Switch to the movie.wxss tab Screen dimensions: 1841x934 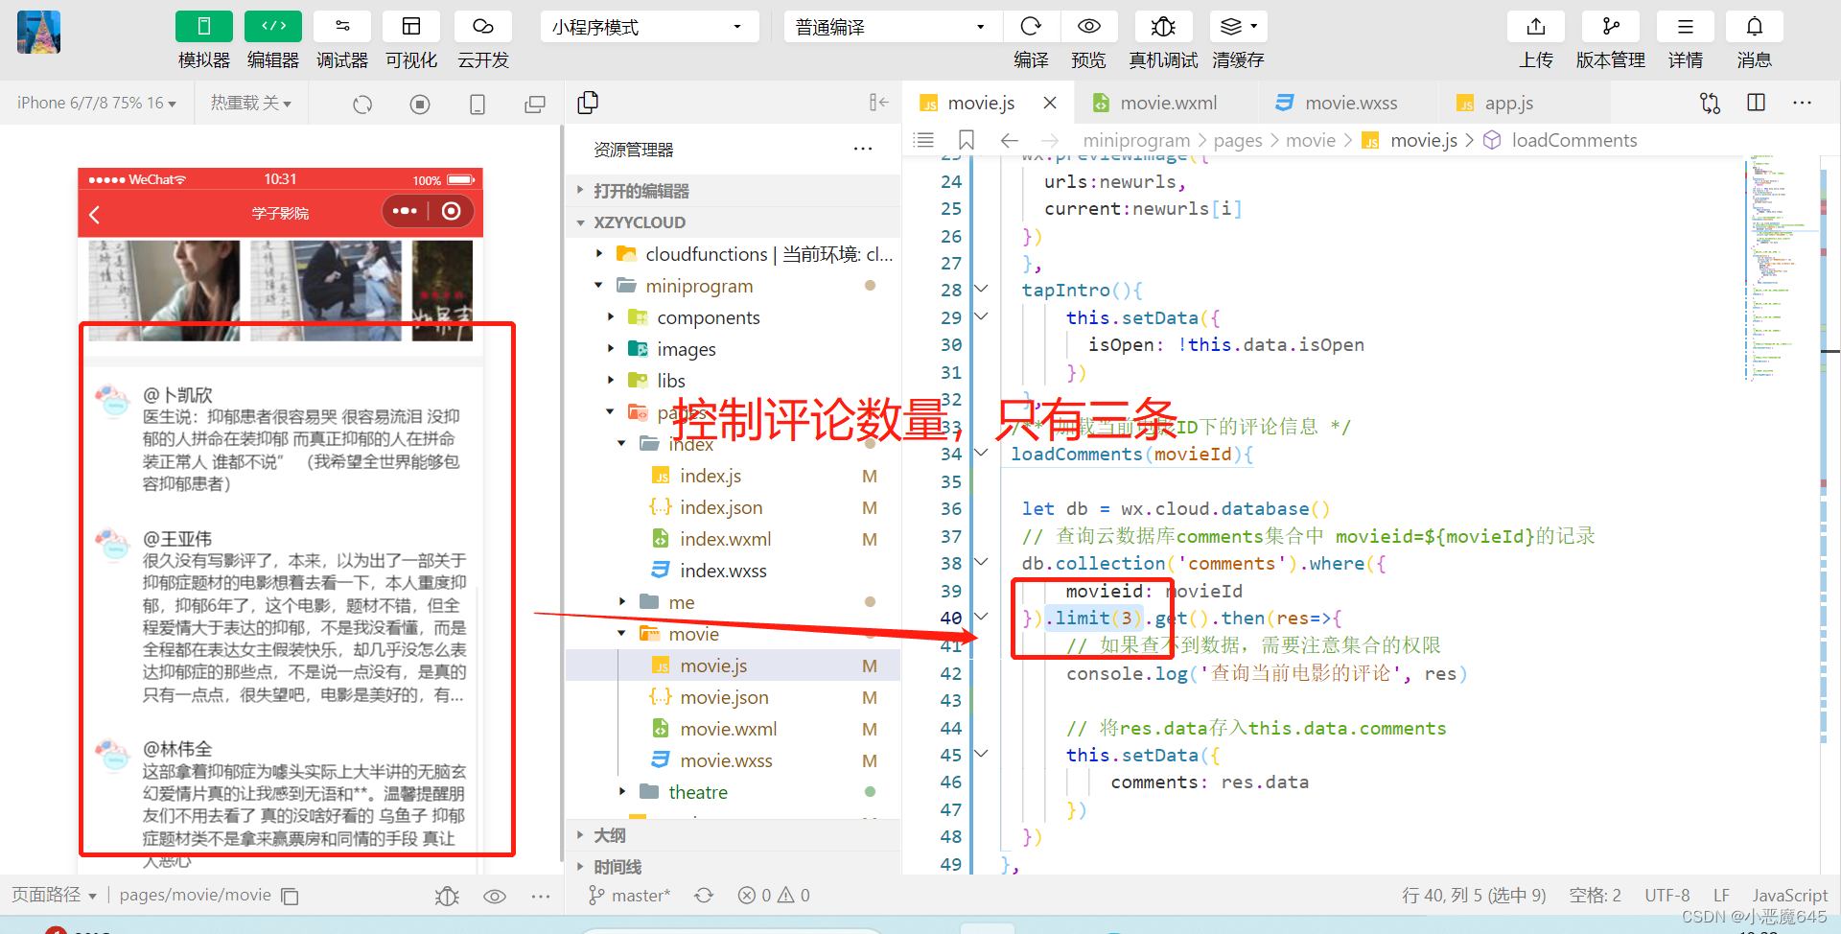coord(1346,102)
